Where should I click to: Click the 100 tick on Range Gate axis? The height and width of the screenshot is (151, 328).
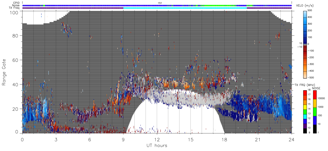pos(14,12)
